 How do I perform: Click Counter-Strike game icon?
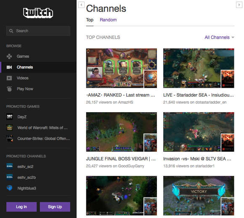pyautogui.click(x=10, y=139)
